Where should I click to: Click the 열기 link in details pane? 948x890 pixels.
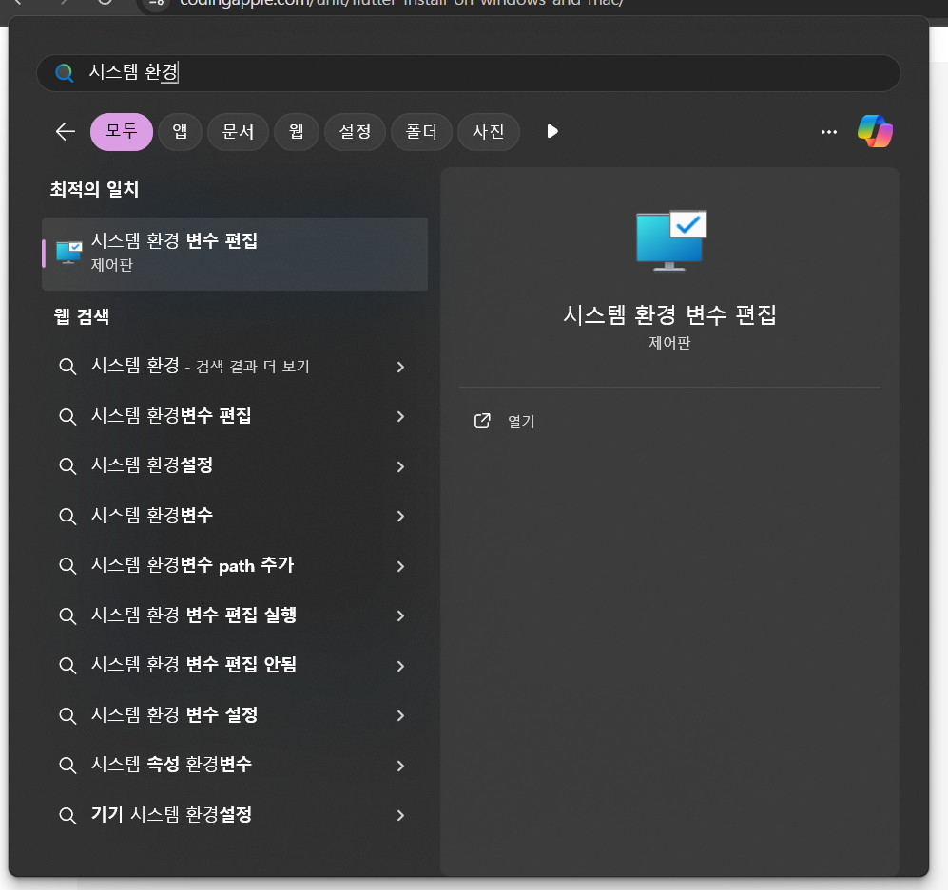tap(521, 422)
